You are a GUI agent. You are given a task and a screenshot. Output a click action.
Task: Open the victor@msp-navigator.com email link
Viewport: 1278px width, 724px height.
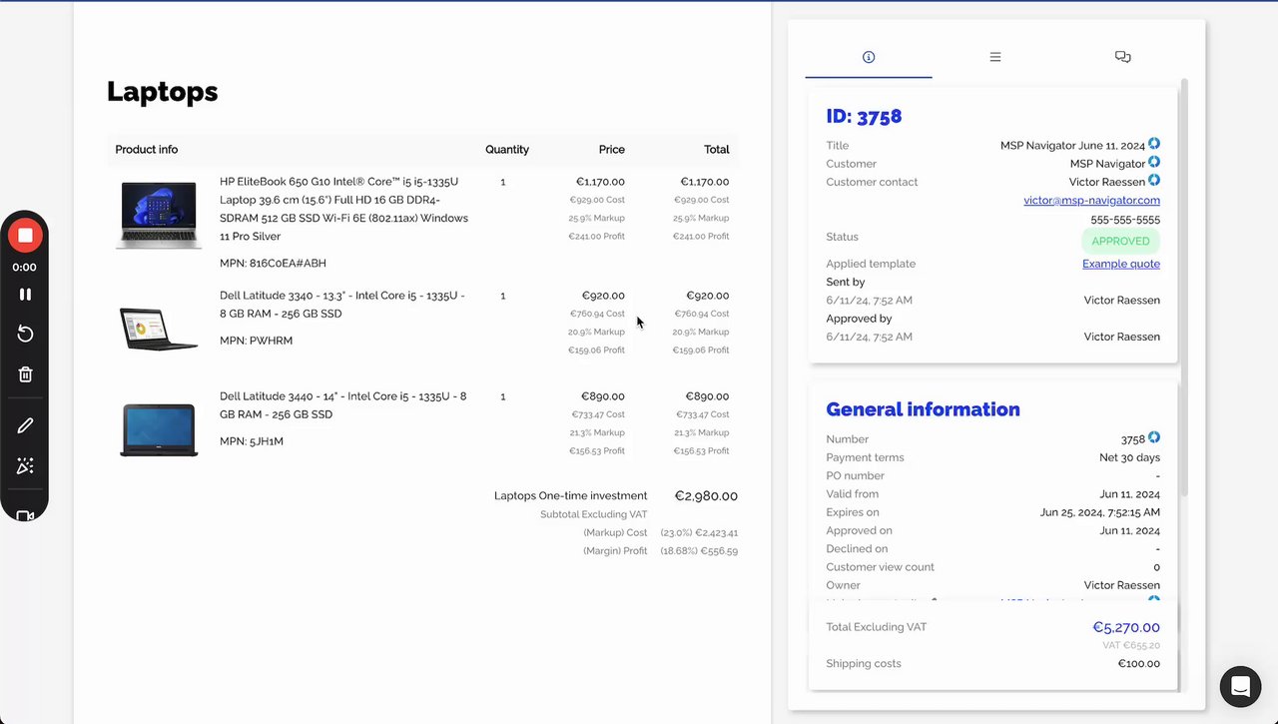(x=1091, y=200)
